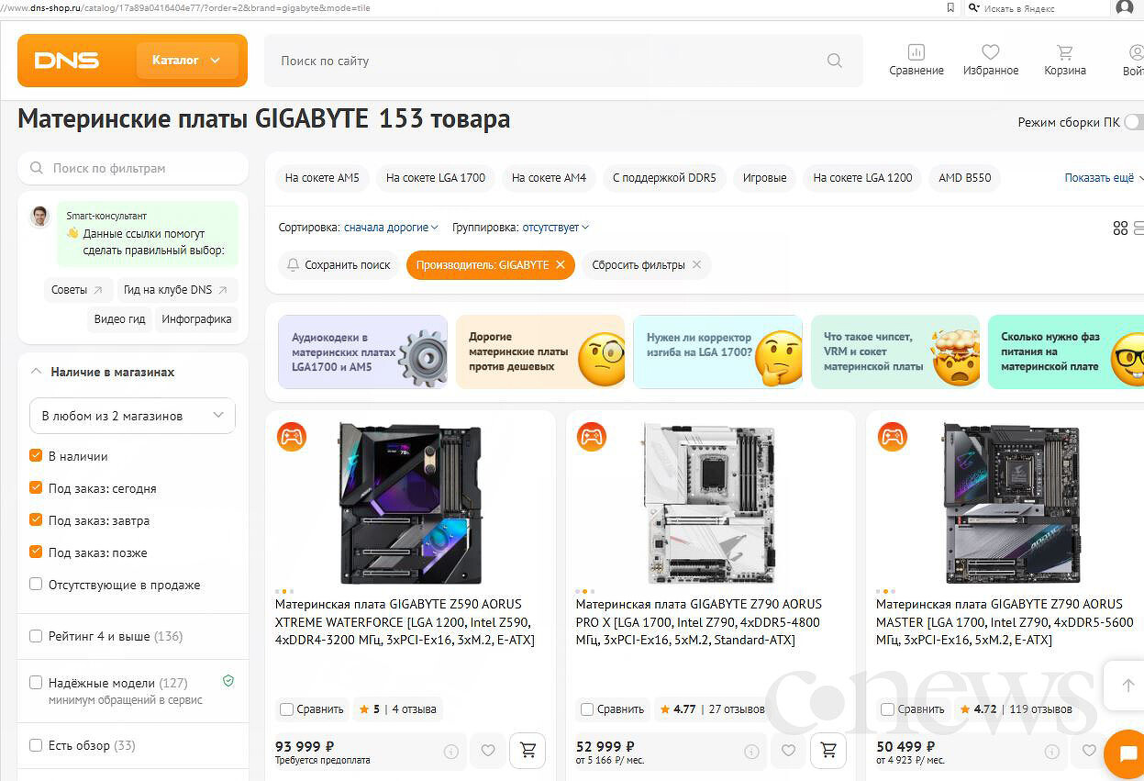Open Сортировка: сначала дорогие dropdown
The width and height of the screenshot is (1144, 781).
click(391, 228)
